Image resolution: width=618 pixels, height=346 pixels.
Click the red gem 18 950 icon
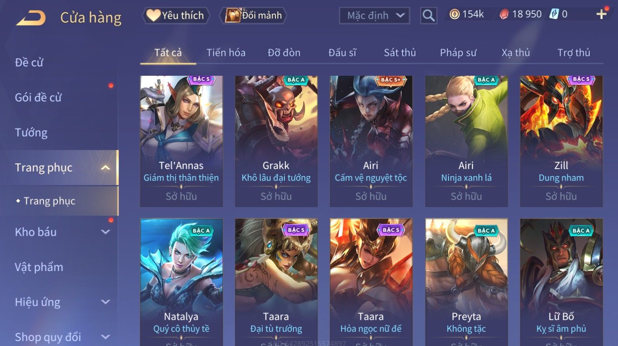[504, 14]
